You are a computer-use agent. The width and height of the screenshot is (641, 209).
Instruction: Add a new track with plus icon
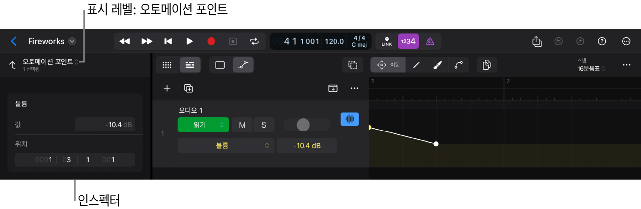[167, 88]
